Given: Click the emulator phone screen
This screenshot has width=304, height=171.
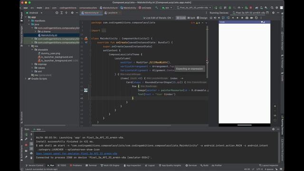Looking at the screenshot, I should pos(245,73).
